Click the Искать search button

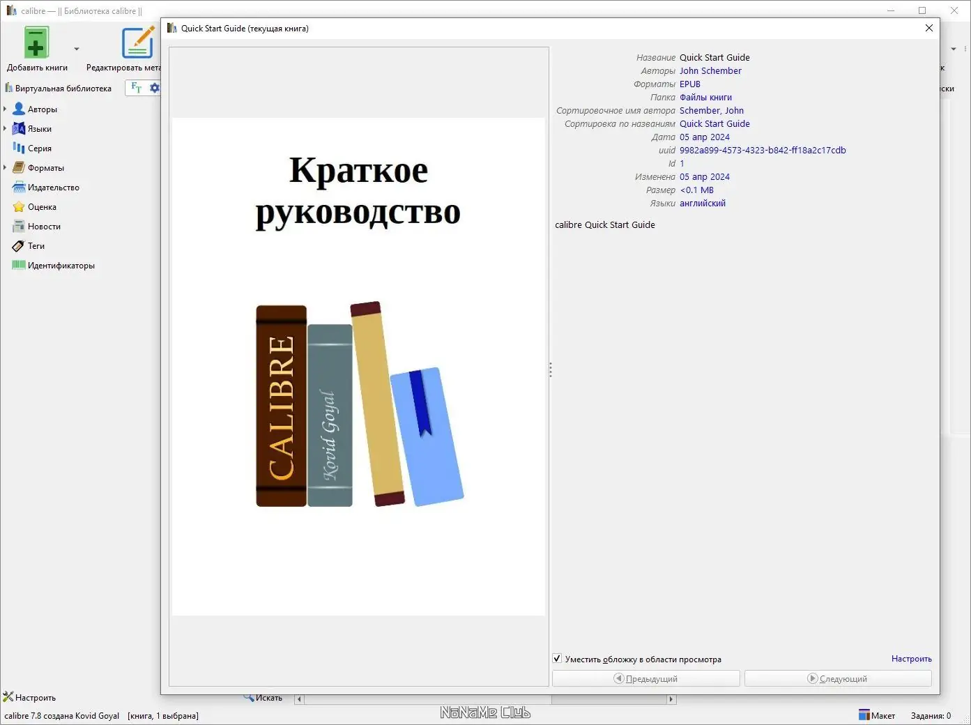click(263, 698)
